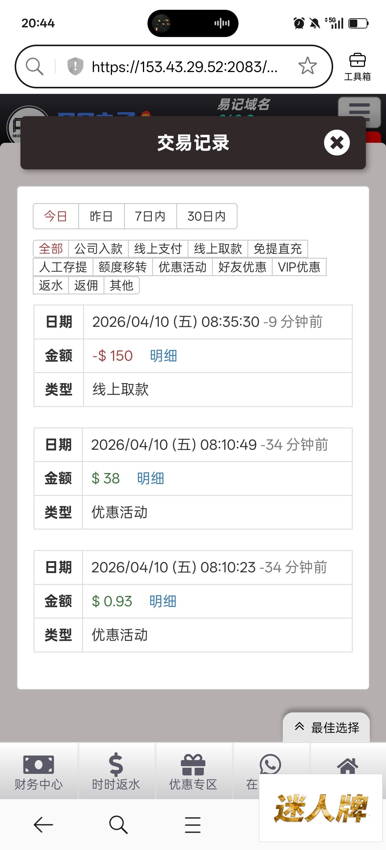Select the 30日内 date range

tap(207, 216)
